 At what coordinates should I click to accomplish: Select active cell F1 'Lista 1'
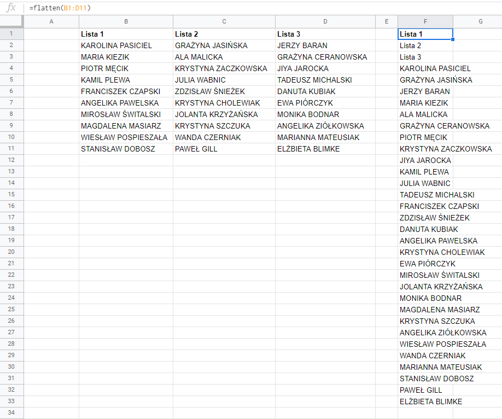click(x=425, y=34)
